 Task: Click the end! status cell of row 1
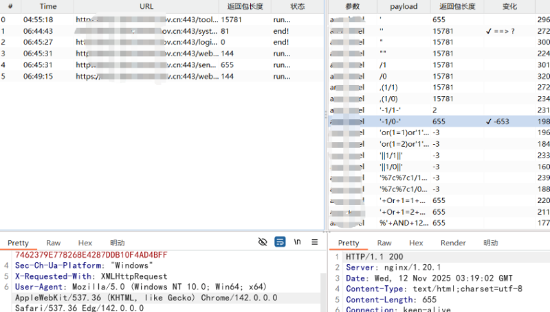coord(298,31)
